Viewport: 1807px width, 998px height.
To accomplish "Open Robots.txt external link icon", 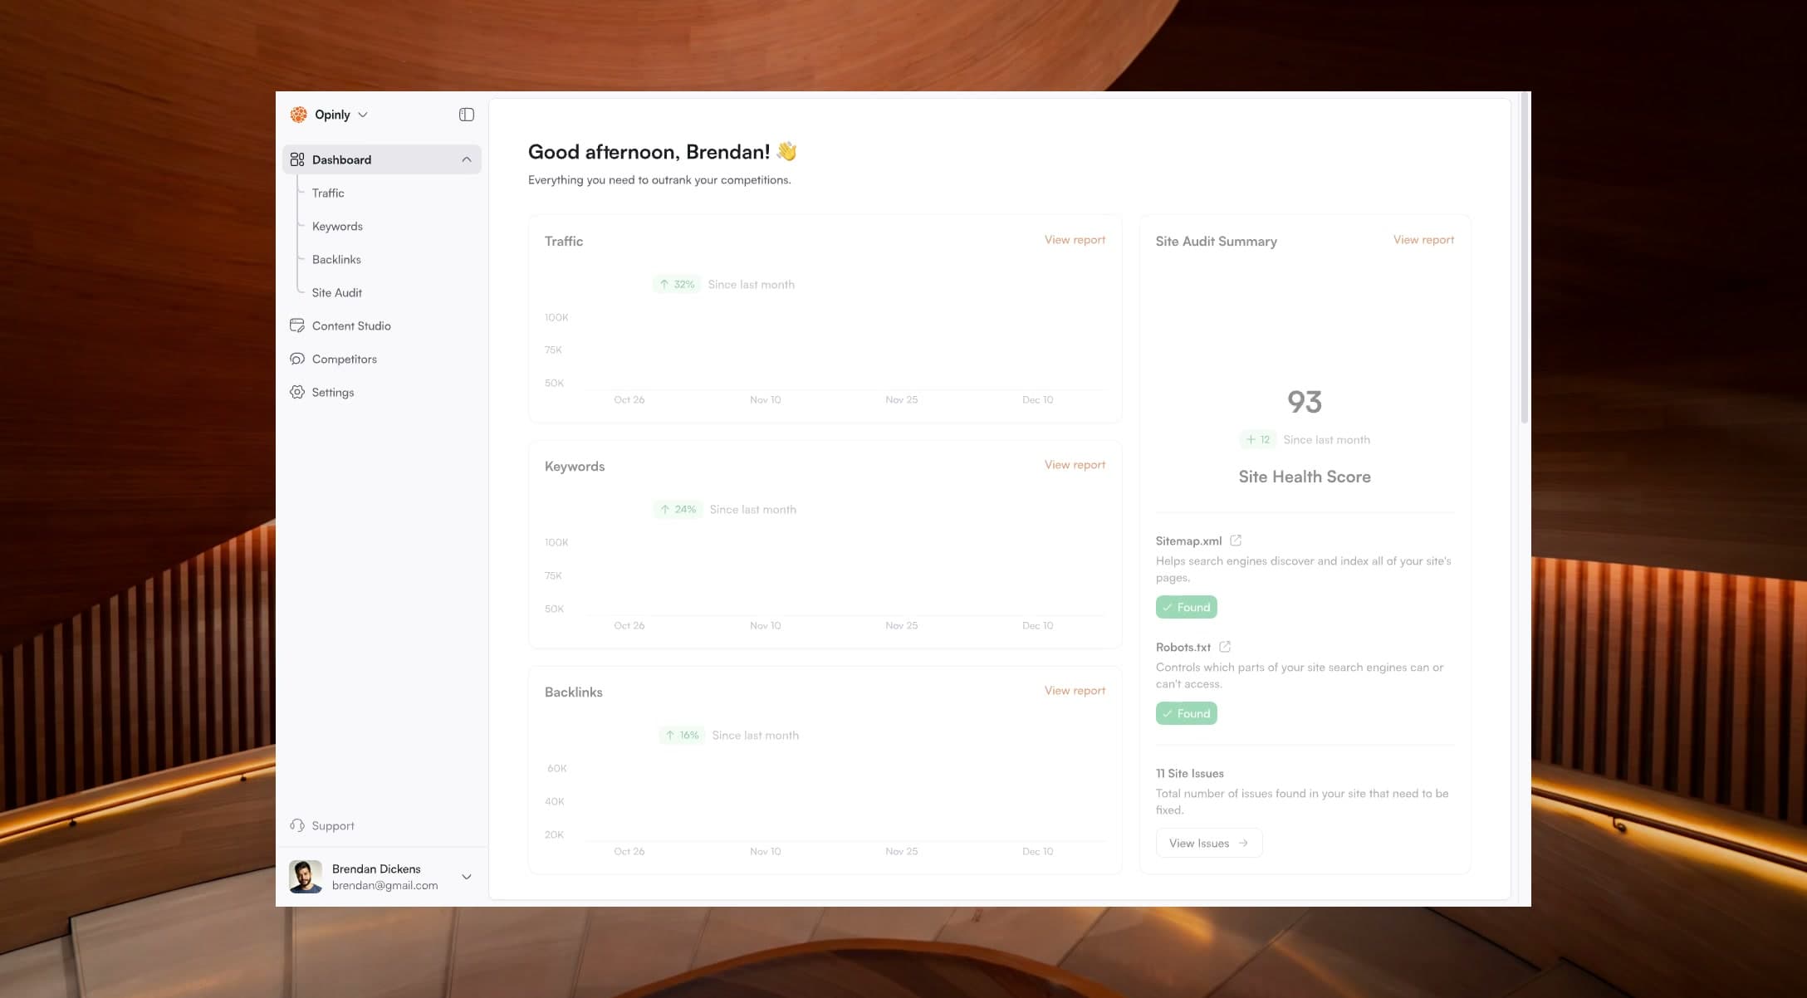I will pos(1225,647).
